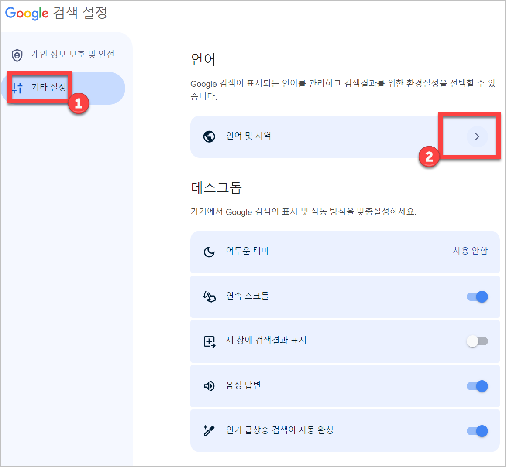Click the 검색 설정 page title
The width and height of the screenshot is (506, 467).
click(80, 13)
